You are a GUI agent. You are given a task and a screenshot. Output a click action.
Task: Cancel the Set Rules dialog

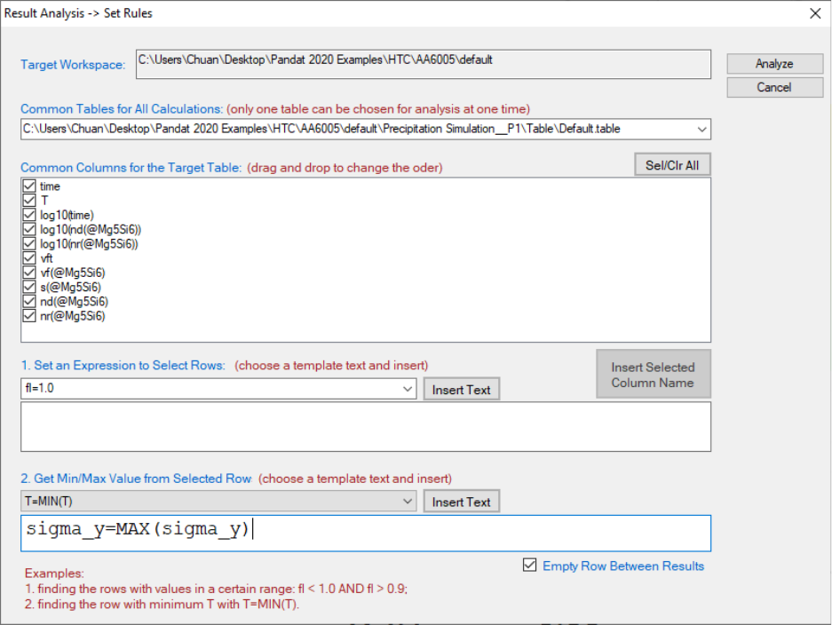coord(774,88)
